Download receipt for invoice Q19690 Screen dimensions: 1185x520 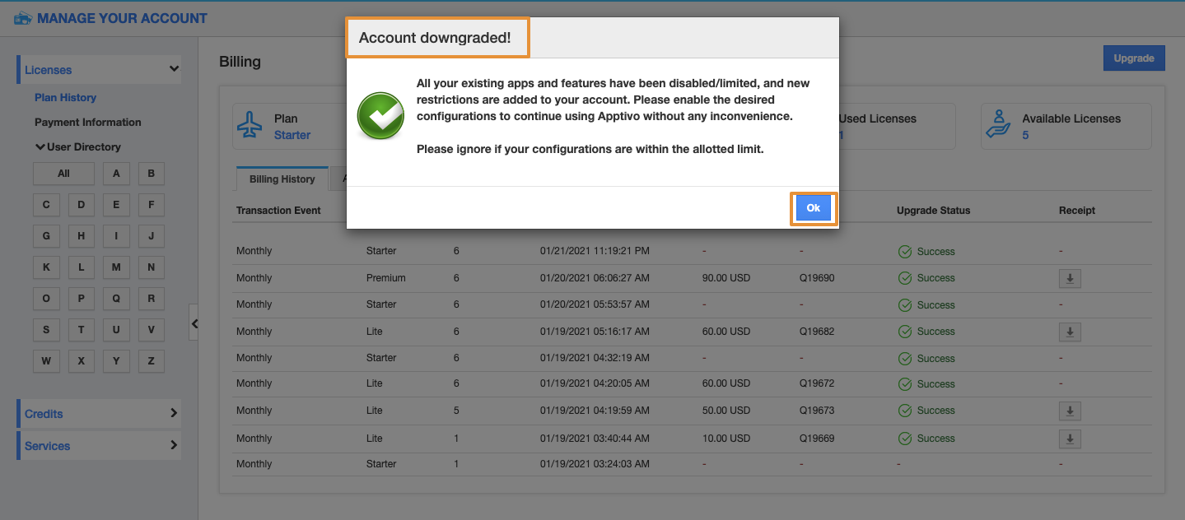1070,279
